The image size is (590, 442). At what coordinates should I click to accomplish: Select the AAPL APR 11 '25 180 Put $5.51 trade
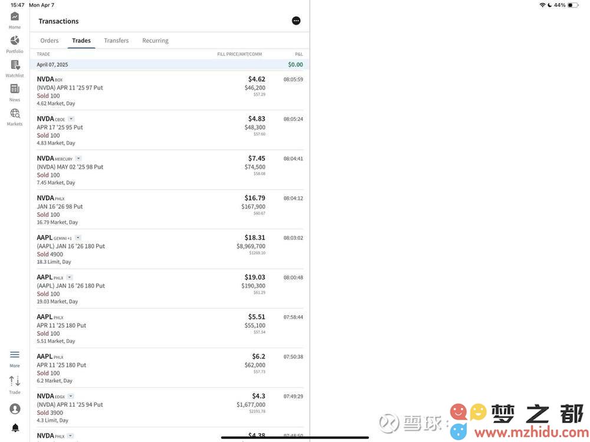(x=170, y=328)
